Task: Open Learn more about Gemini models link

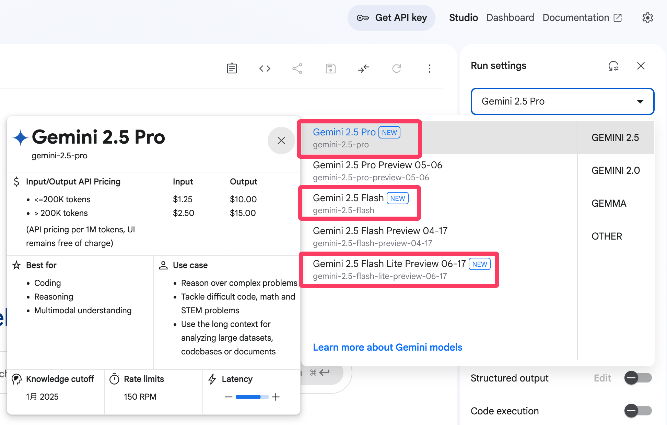Action: click(x=387, y=347)
